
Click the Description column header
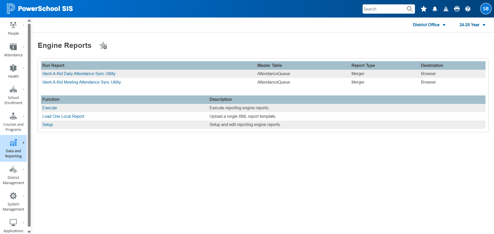coord(221,100)
